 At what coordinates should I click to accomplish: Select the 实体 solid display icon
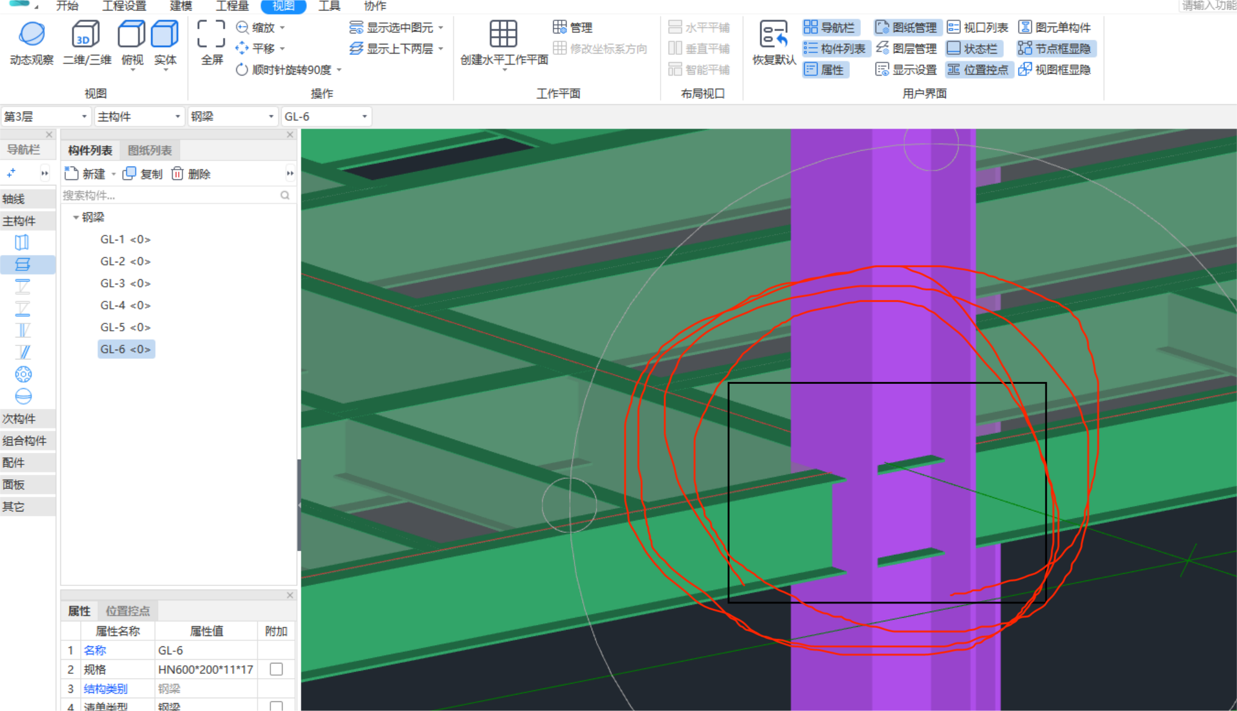[164, 34]
